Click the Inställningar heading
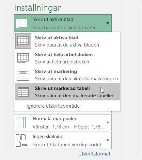 [38, 8]
